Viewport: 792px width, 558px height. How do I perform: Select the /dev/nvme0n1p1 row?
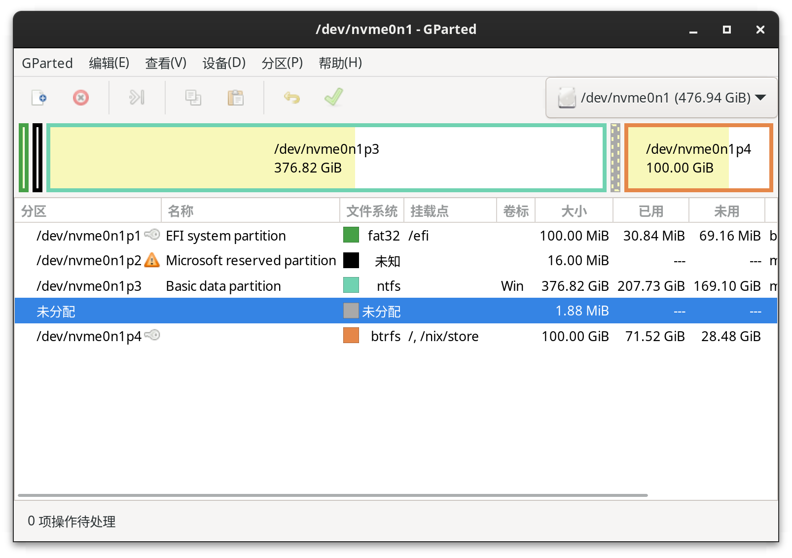[396, 236]
